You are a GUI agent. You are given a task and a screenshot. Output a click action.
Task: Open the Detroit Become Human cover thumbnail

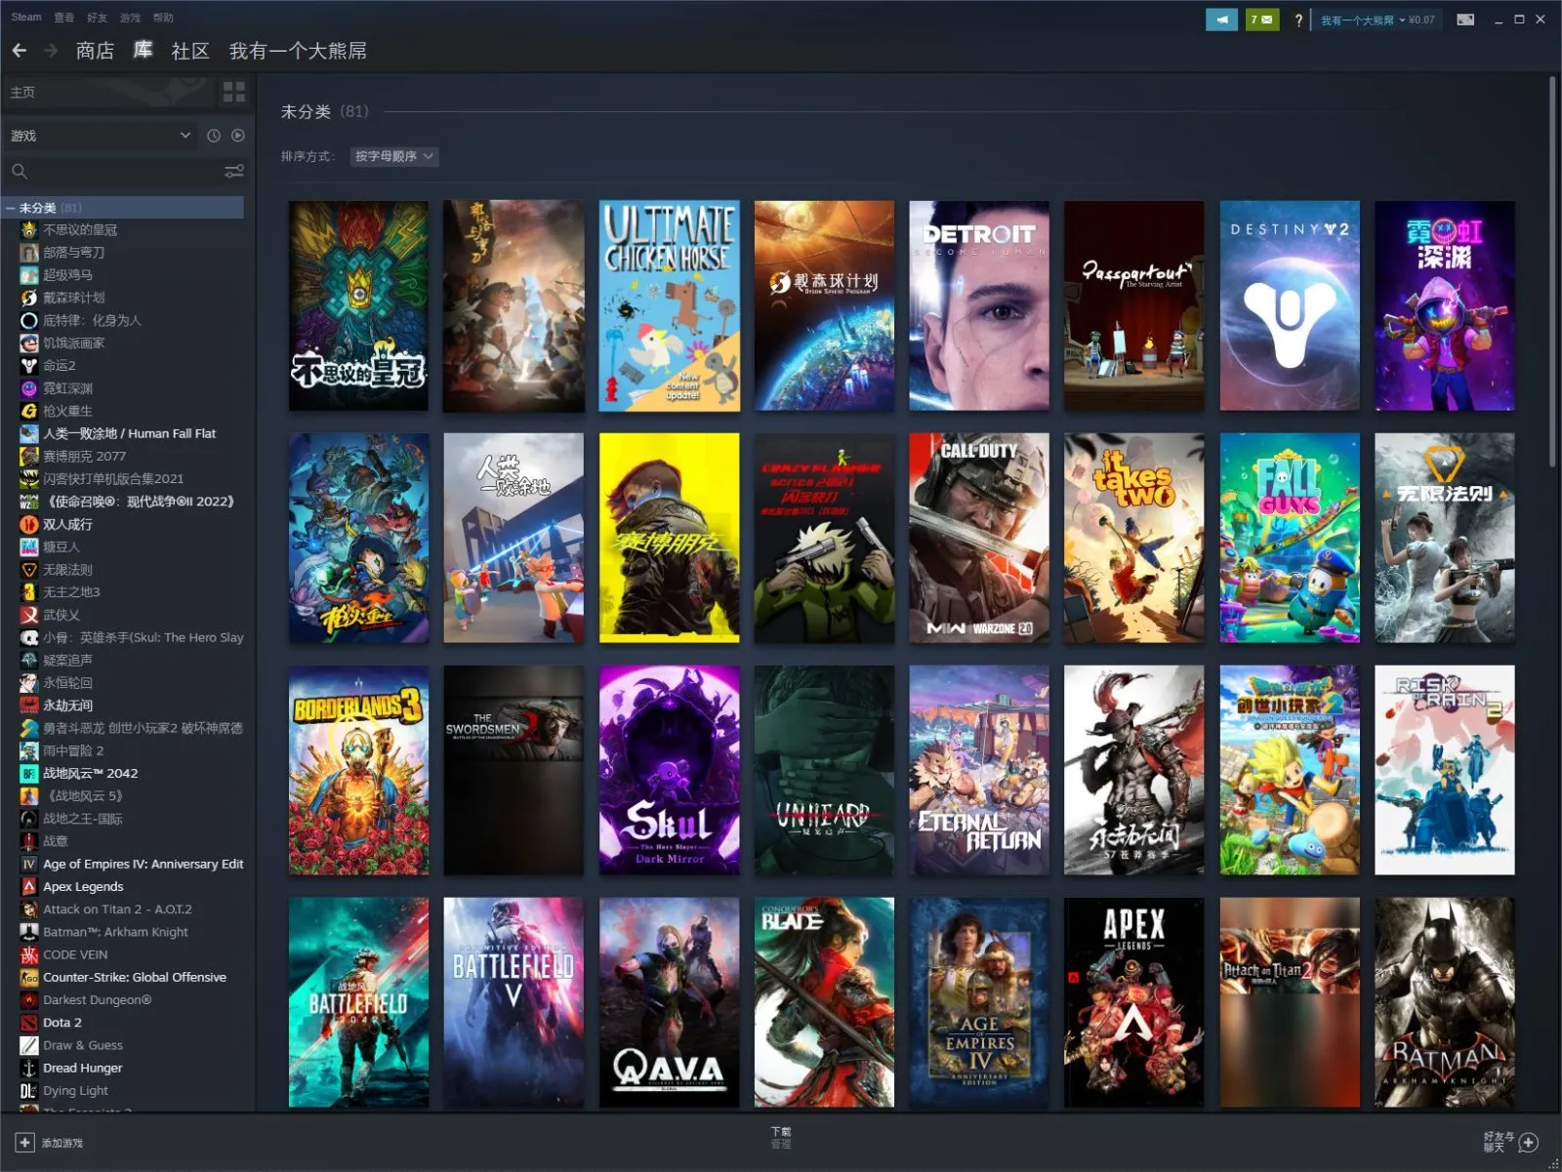tap(979, 305)
